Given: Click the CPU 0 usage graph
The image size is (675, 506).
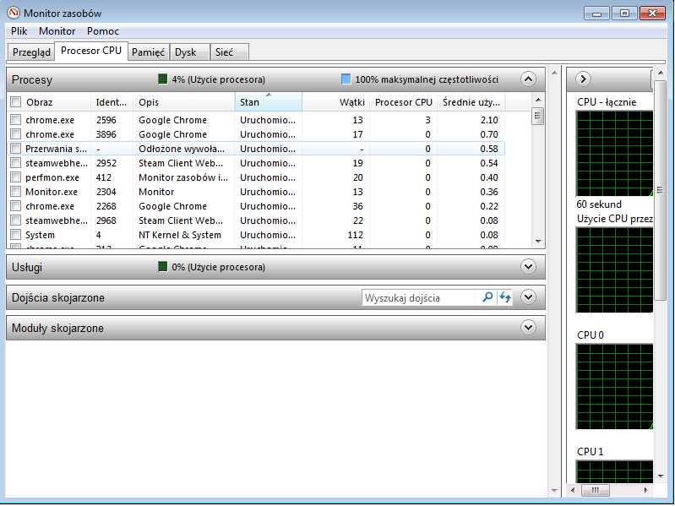Looking at the screenshot, I should click(614, 386).
